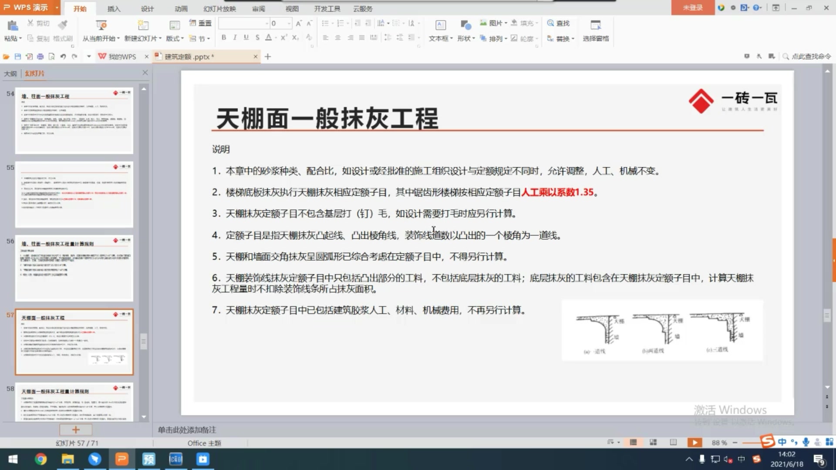
Task: Toggle underline formatting
Action: point(246,38)
